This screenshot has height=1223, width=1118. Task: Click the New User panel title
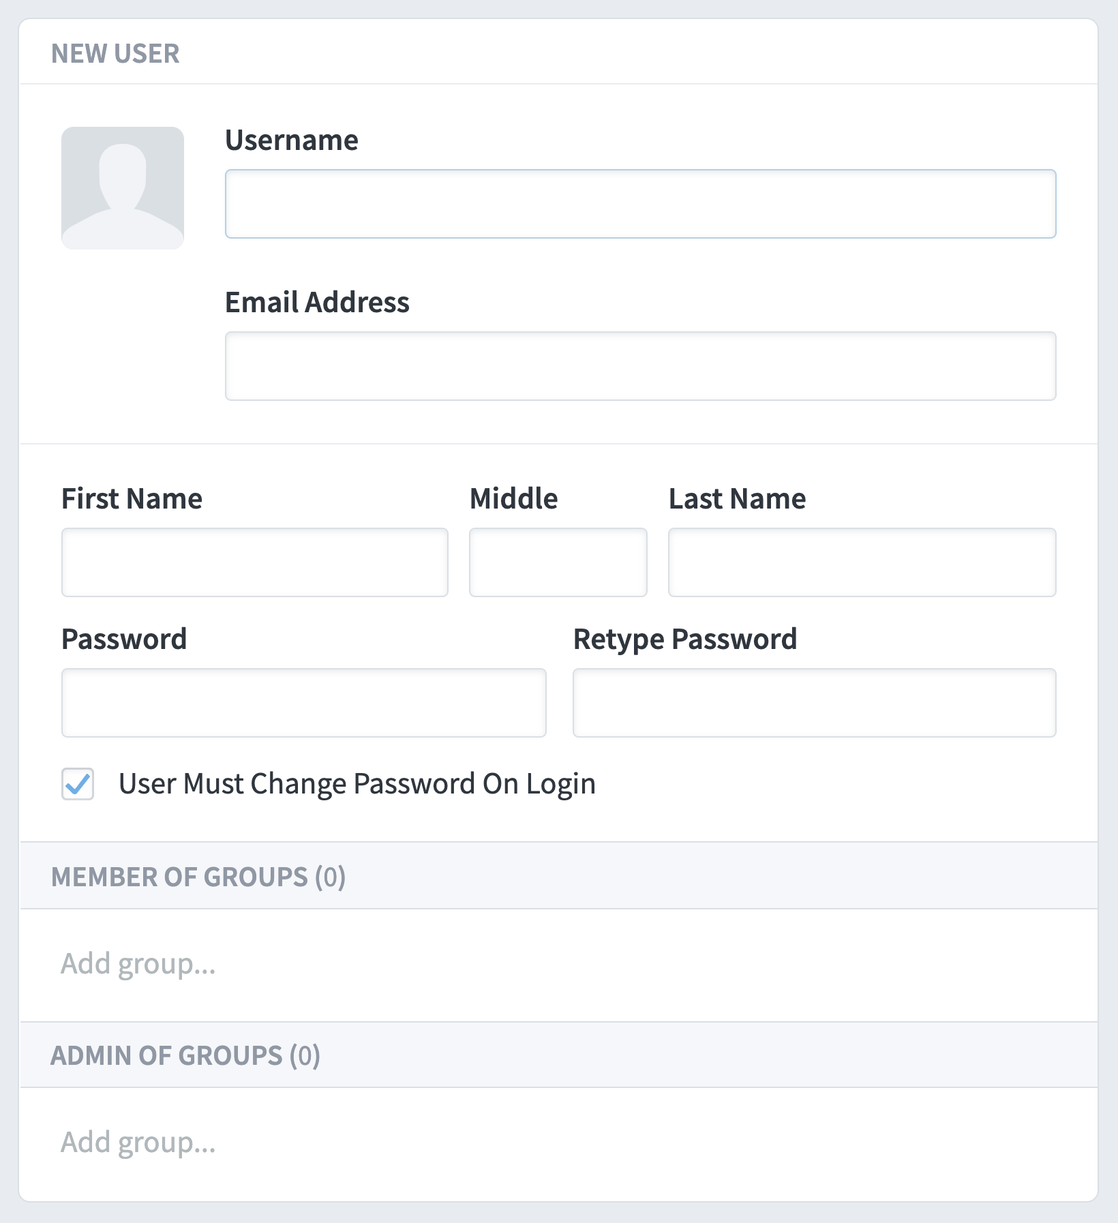[115, 53]
